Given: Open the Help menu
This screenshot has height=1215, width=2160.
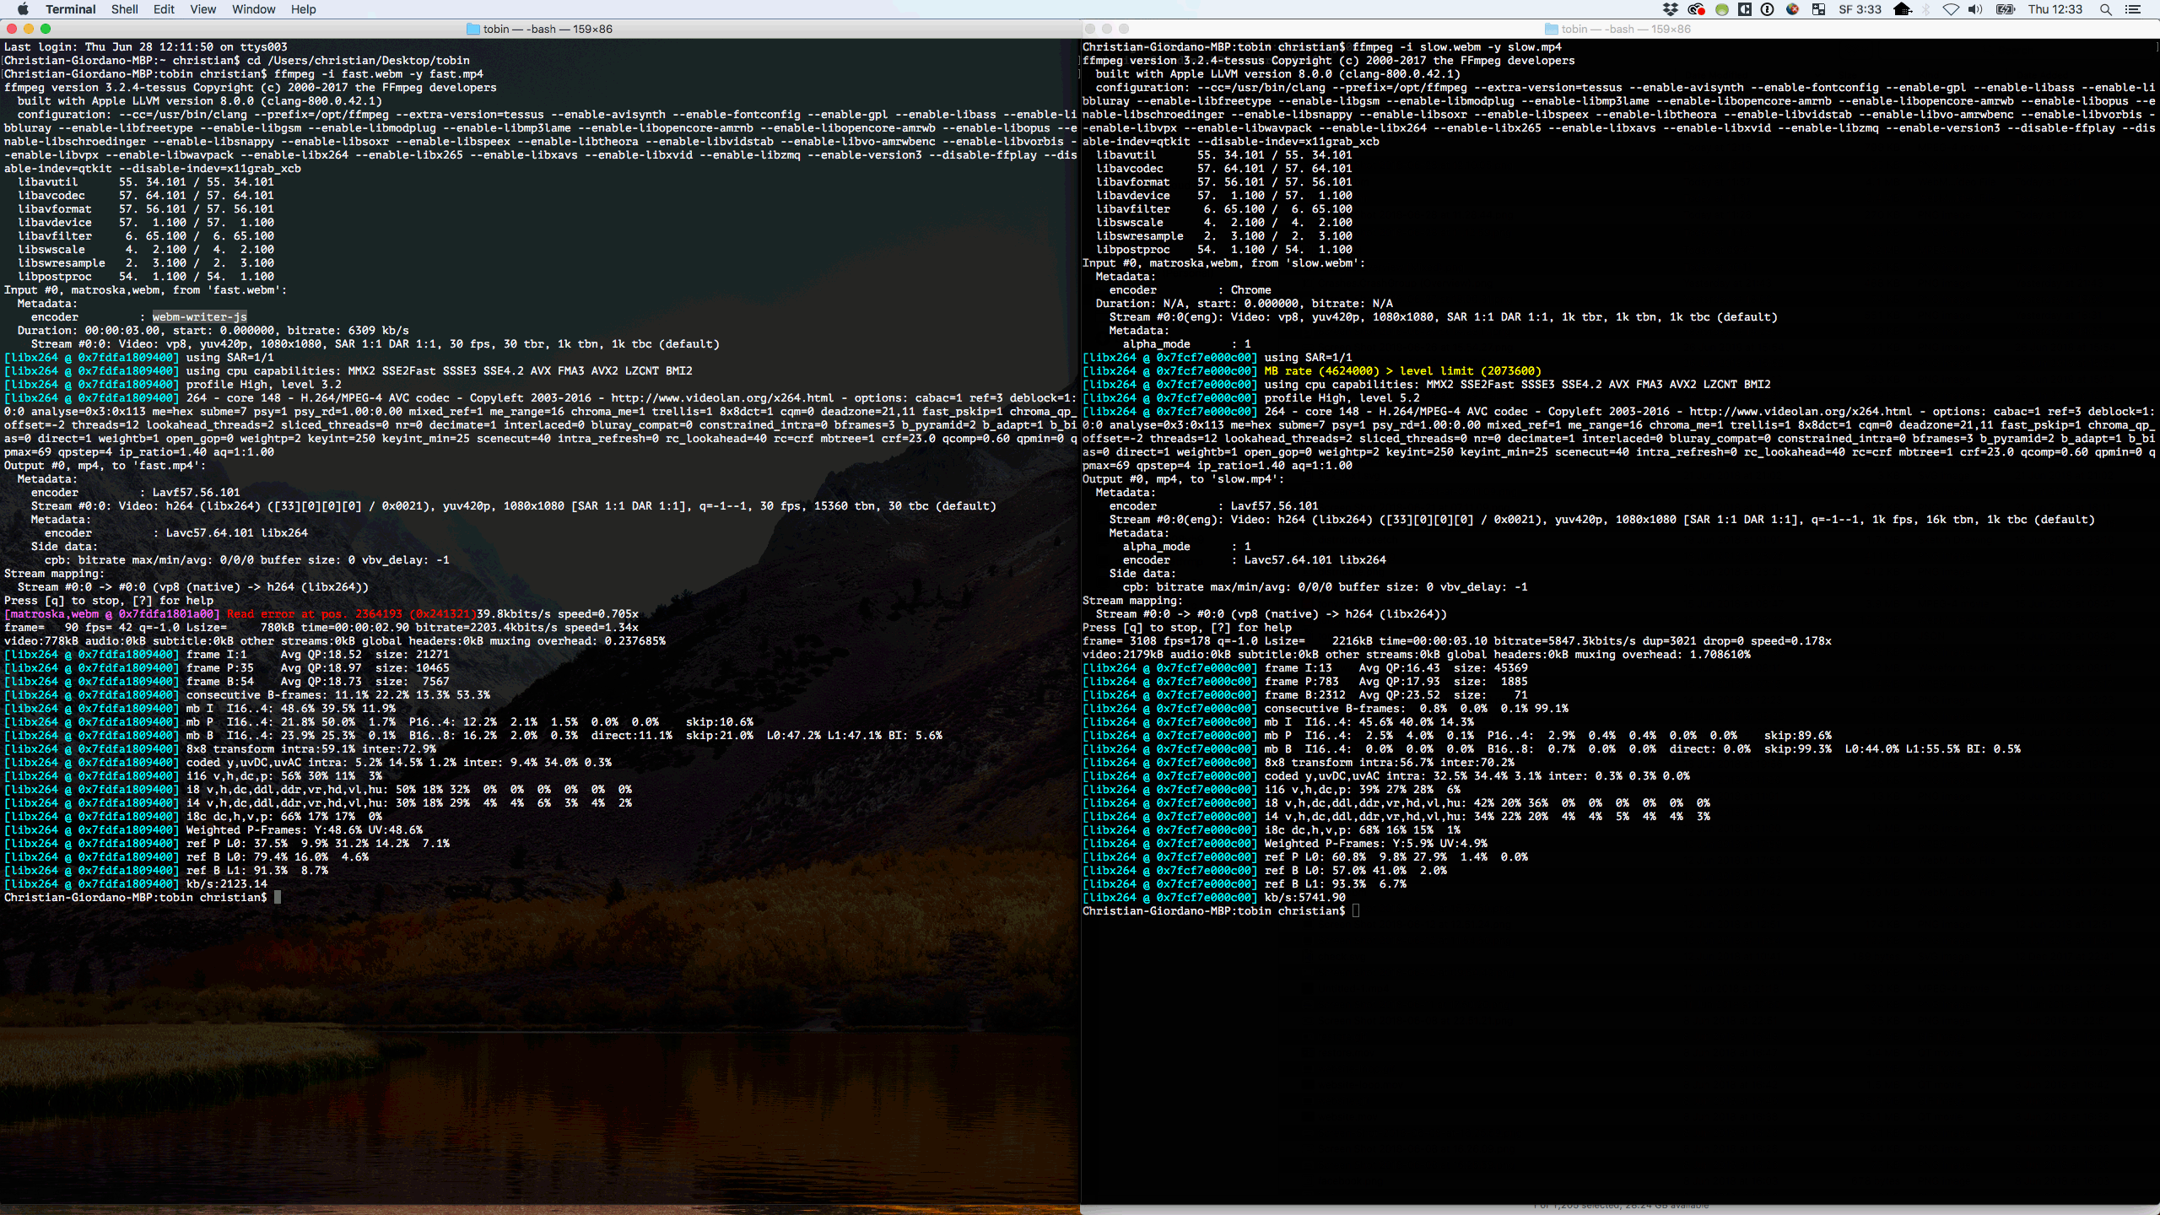Looking at the screenshot, I should point(303,9).
